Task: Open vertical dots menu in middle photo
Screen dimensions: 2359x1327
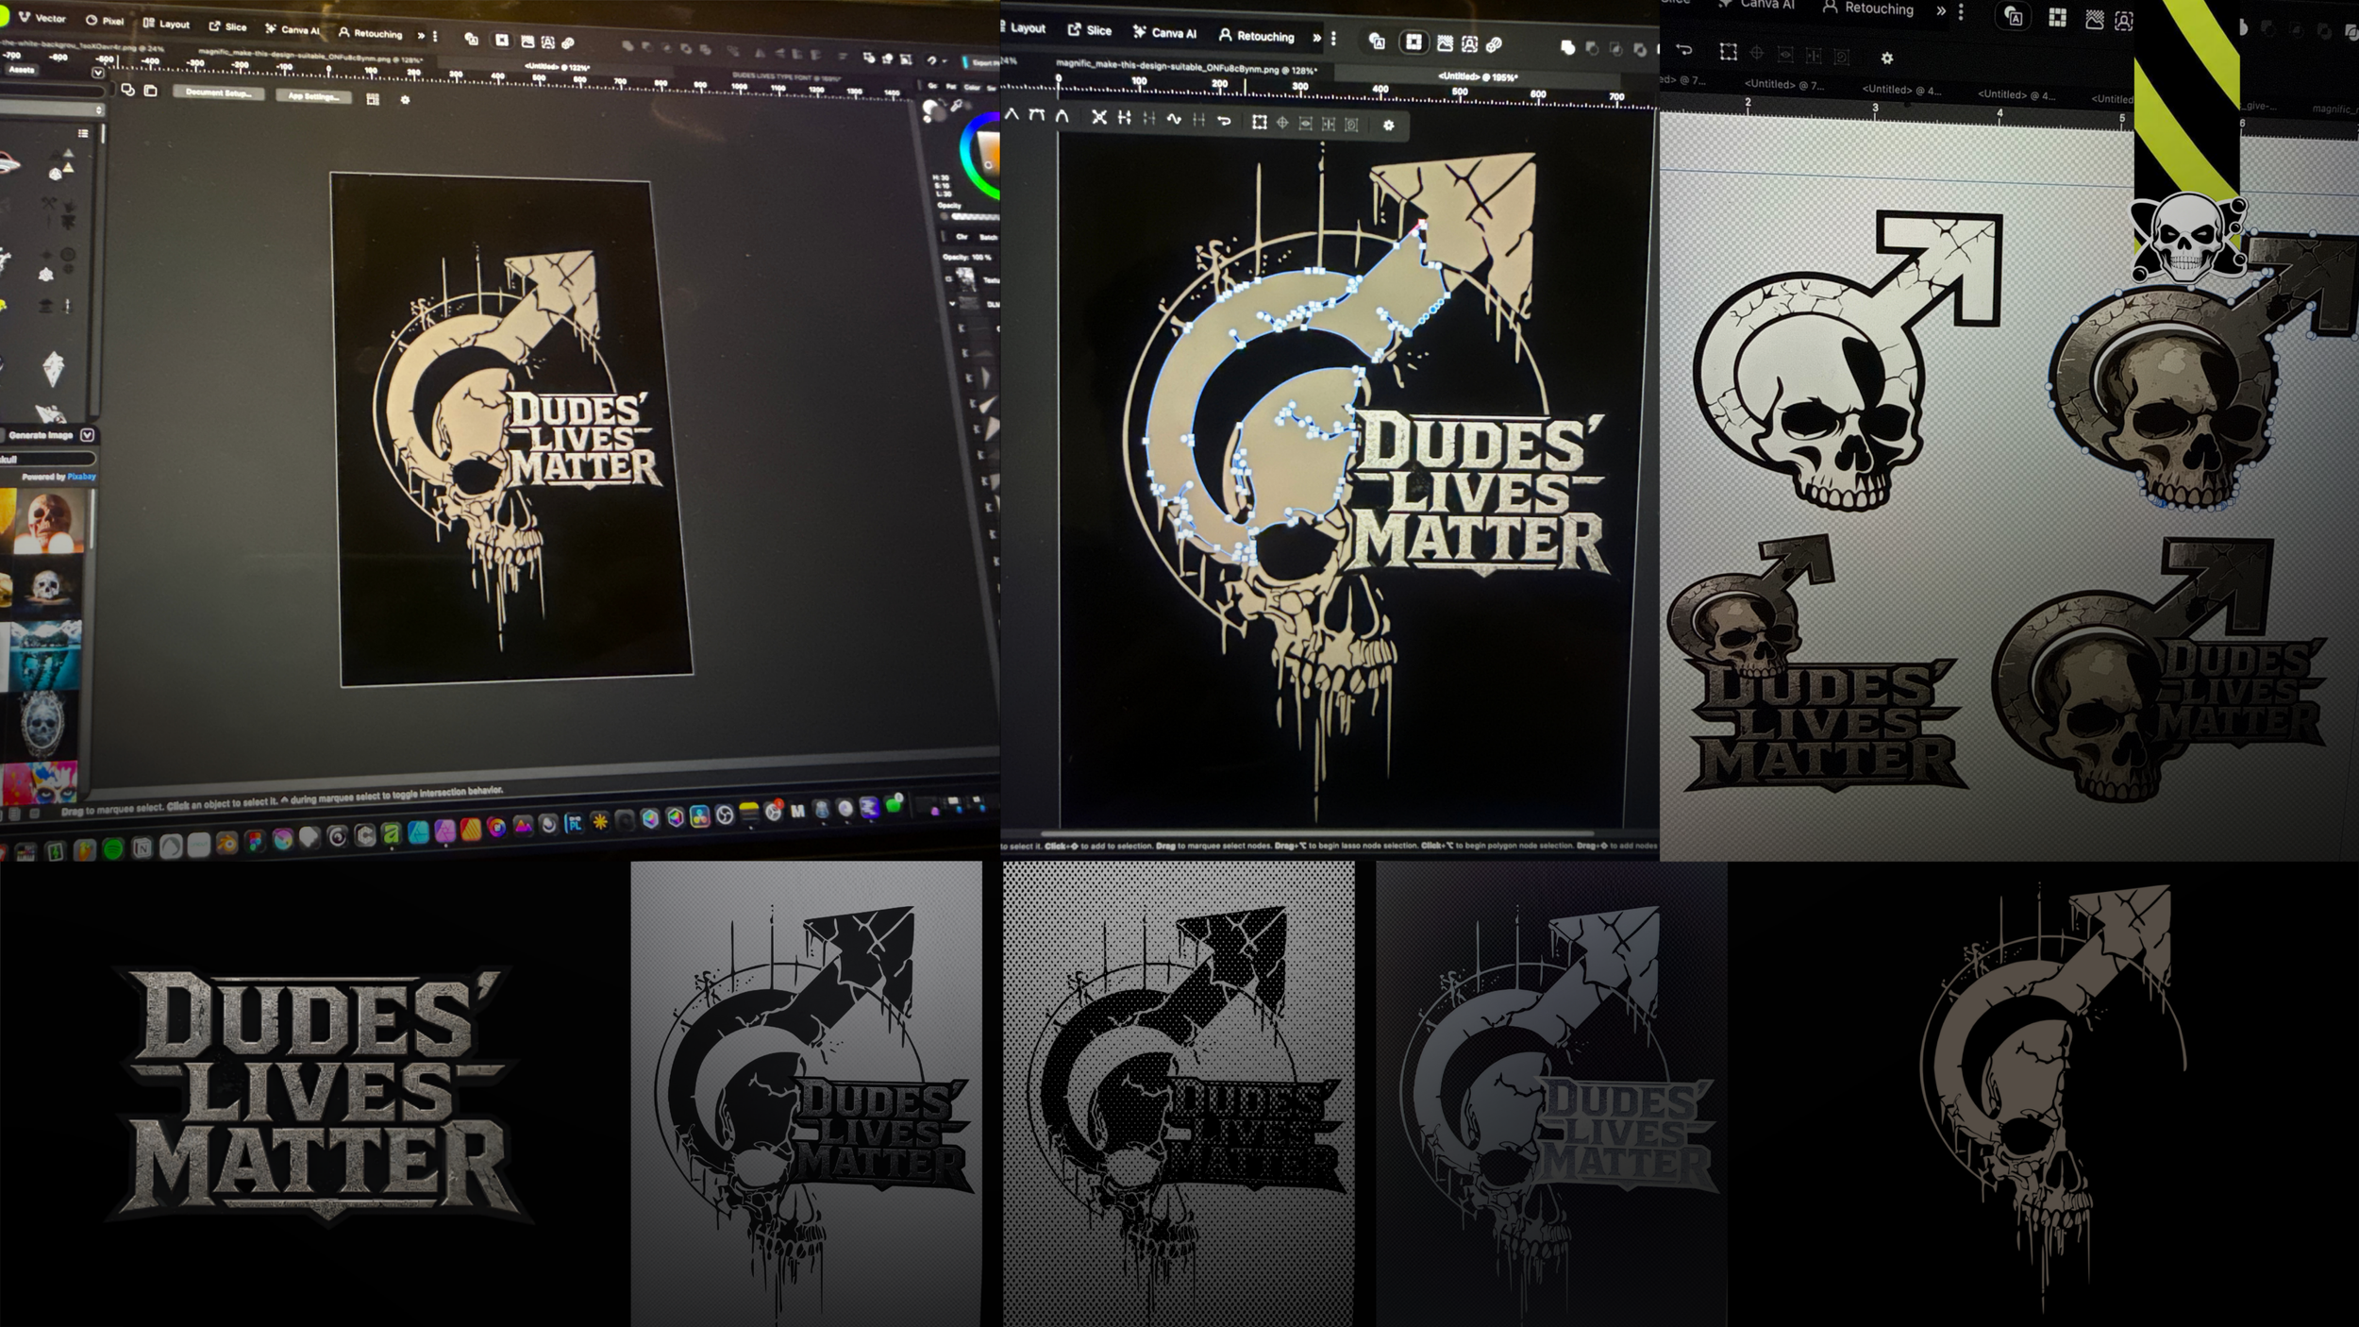Action: [1333, 39]
